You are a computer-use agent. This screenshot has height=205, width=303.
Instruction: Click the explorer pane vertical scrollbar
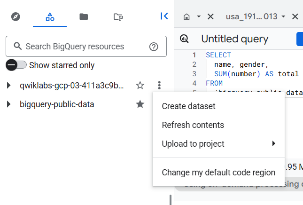point(171,199)
